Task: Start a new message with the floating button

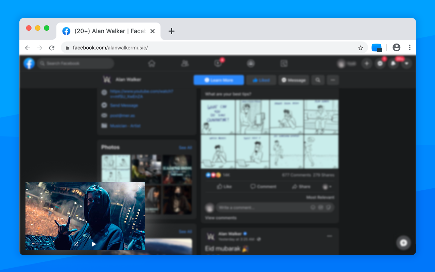Action: click(x=403, y=243)
